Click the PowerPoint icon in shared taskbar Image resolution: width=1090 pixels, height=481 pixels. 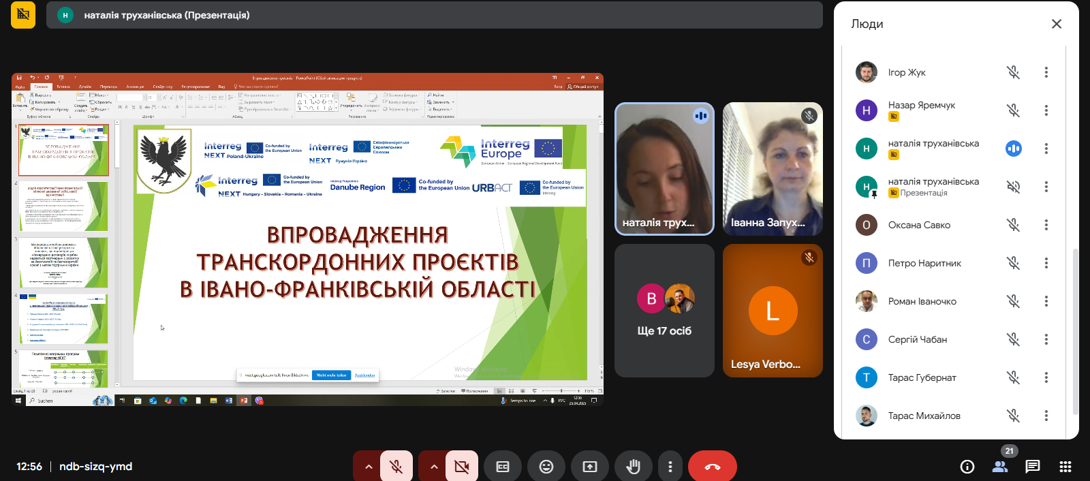[244, 401]
